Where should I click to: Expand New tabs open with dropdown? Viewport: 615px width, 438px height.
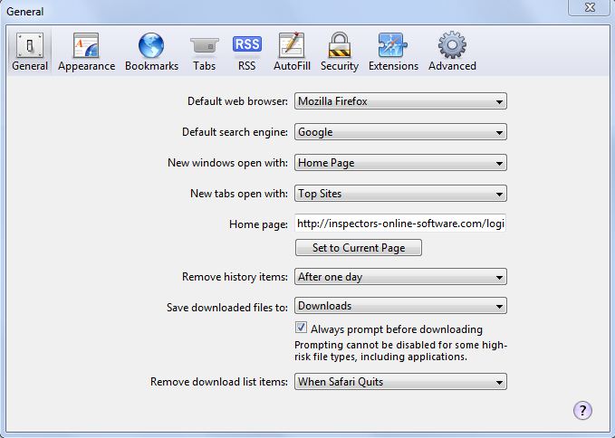click(400, 194)
